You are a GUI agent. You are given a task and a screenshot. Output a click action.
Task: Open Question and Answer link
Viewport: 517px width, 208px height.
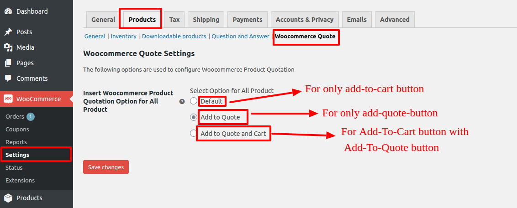[x=240, y=36]
